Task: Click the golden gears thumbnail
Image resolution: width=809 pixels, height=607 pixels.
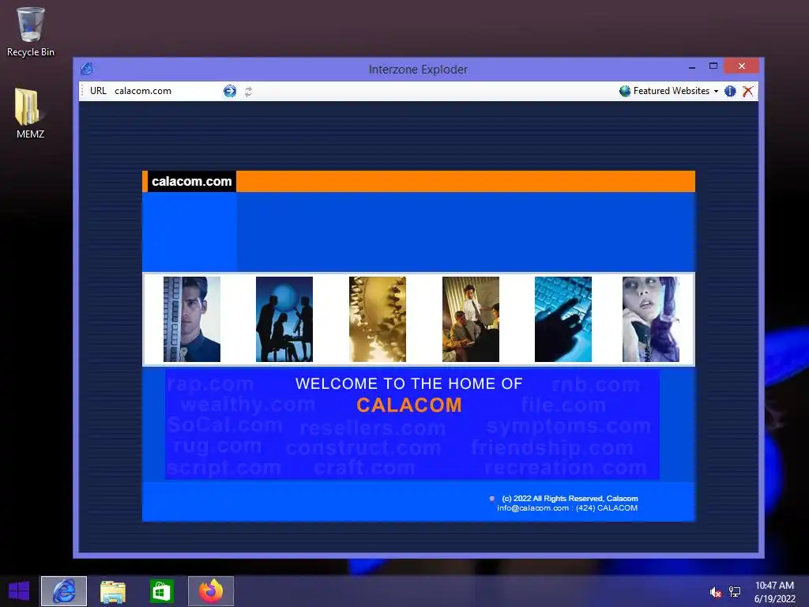Action: (x=378, y=319)
